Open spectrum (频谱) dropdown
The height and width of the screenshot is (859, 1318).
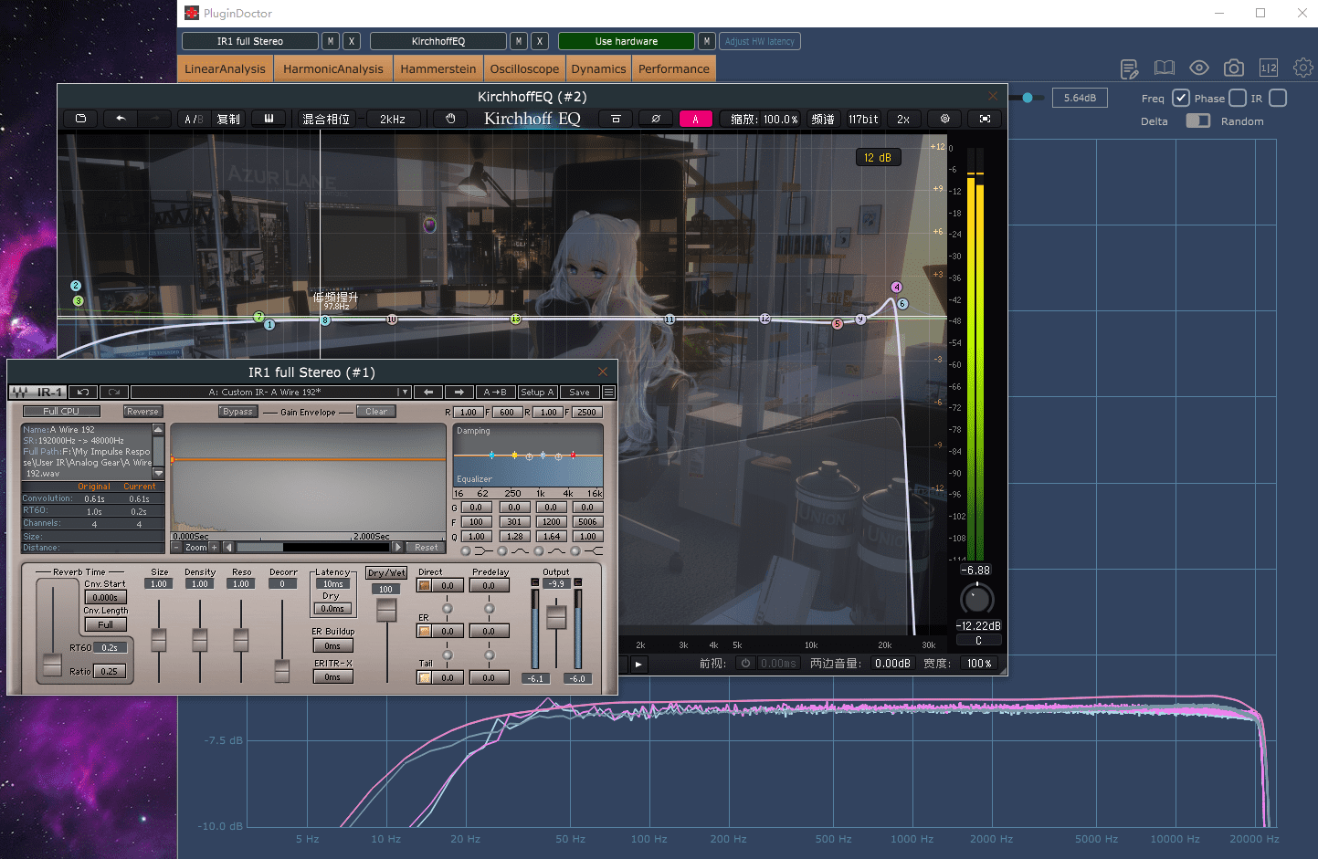click(x=823, y=119)
